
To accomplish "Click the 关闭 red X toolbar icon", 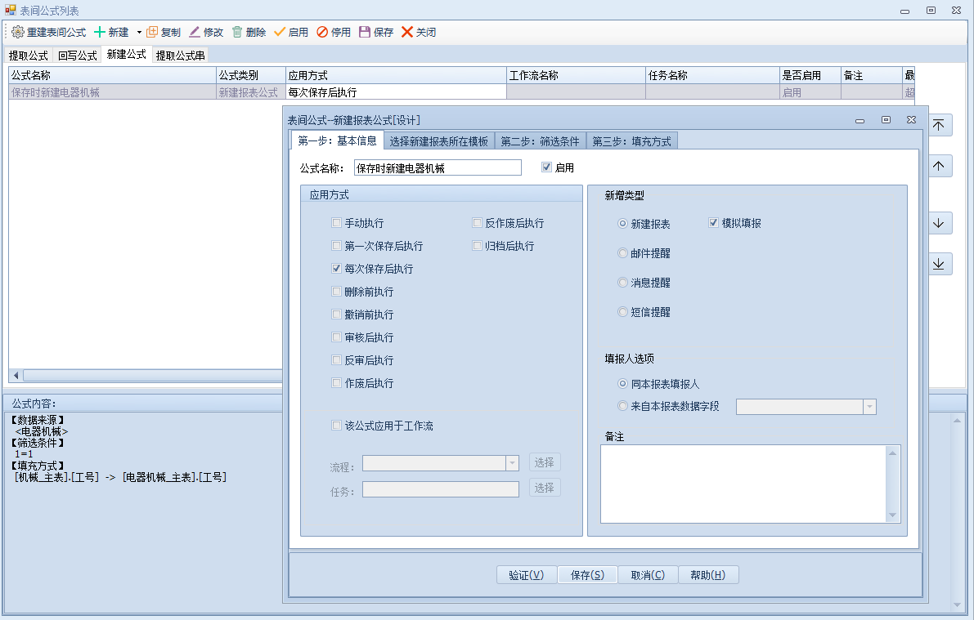I will coord(407,33).
